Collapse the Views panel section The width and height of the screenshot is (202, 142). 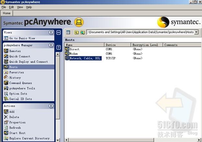click(51, 32)
